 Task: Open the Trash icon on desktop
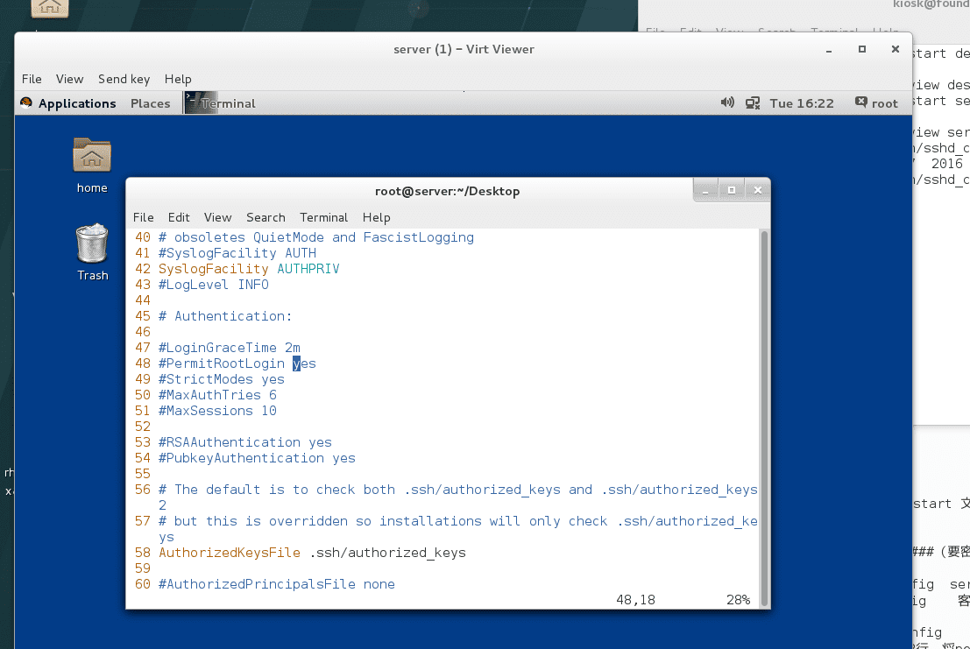tap(91, 243)
